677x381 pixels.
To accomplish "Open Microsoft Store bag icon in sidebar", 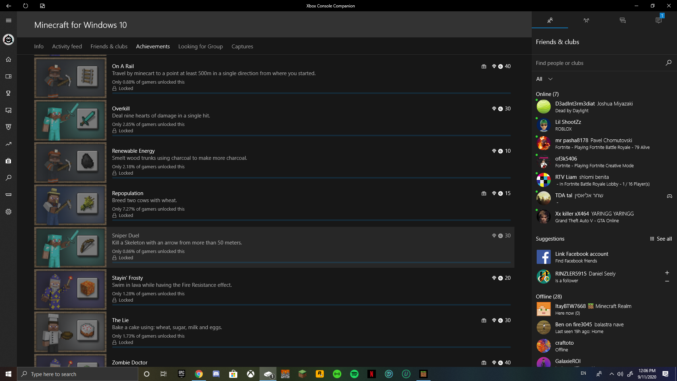I will 8,161.
